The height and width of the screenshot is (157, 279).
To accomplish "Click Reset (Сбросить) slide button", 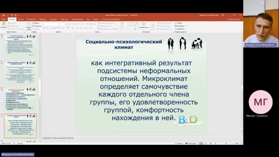I will point(37,26).
